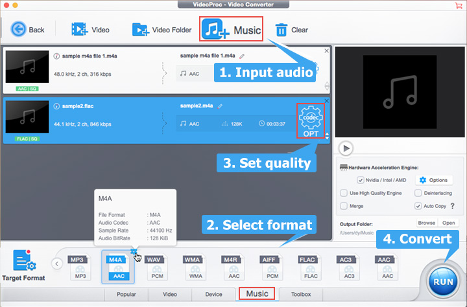Choose M4R AAC ringtone format
Image resolution: width=467 pixels, height=307 pixels.
(x=233, y=267)
